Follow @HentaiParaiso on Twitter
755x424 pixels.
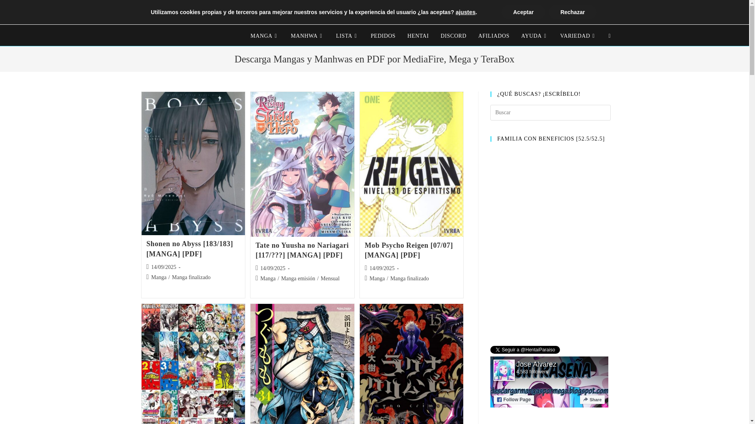click(525, 350)
